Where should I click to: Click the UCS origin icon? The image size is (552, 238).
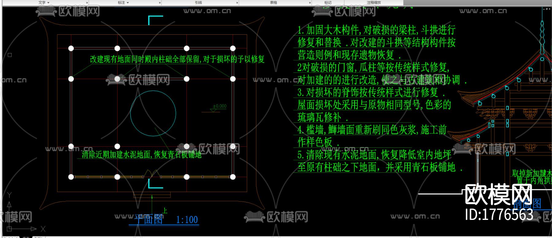[x=9, y=228]
